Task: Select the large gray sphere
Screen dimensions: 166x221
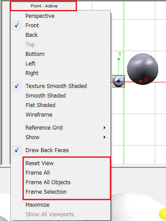Action: (x=143, y=69)
